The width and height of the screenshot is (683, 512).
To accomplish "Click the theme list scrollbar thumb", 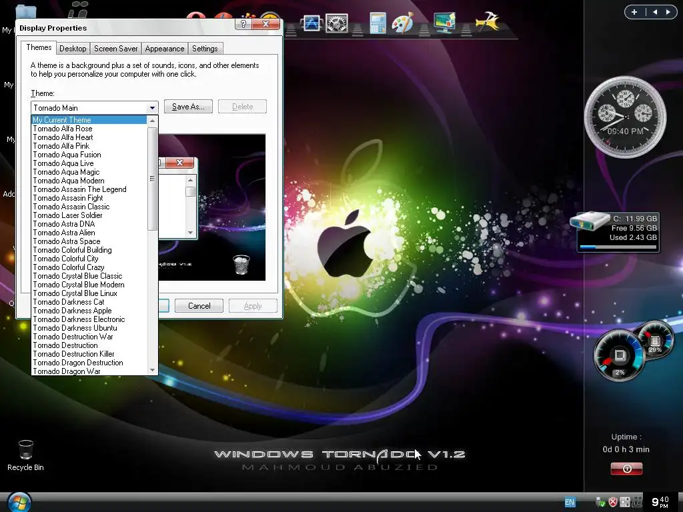I will point(152,179).
